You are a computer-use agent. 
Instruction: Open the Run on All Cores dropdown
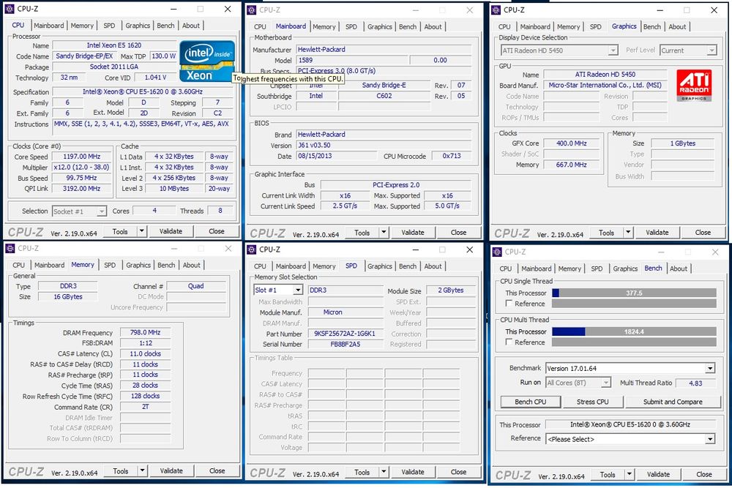coord(605,383)
